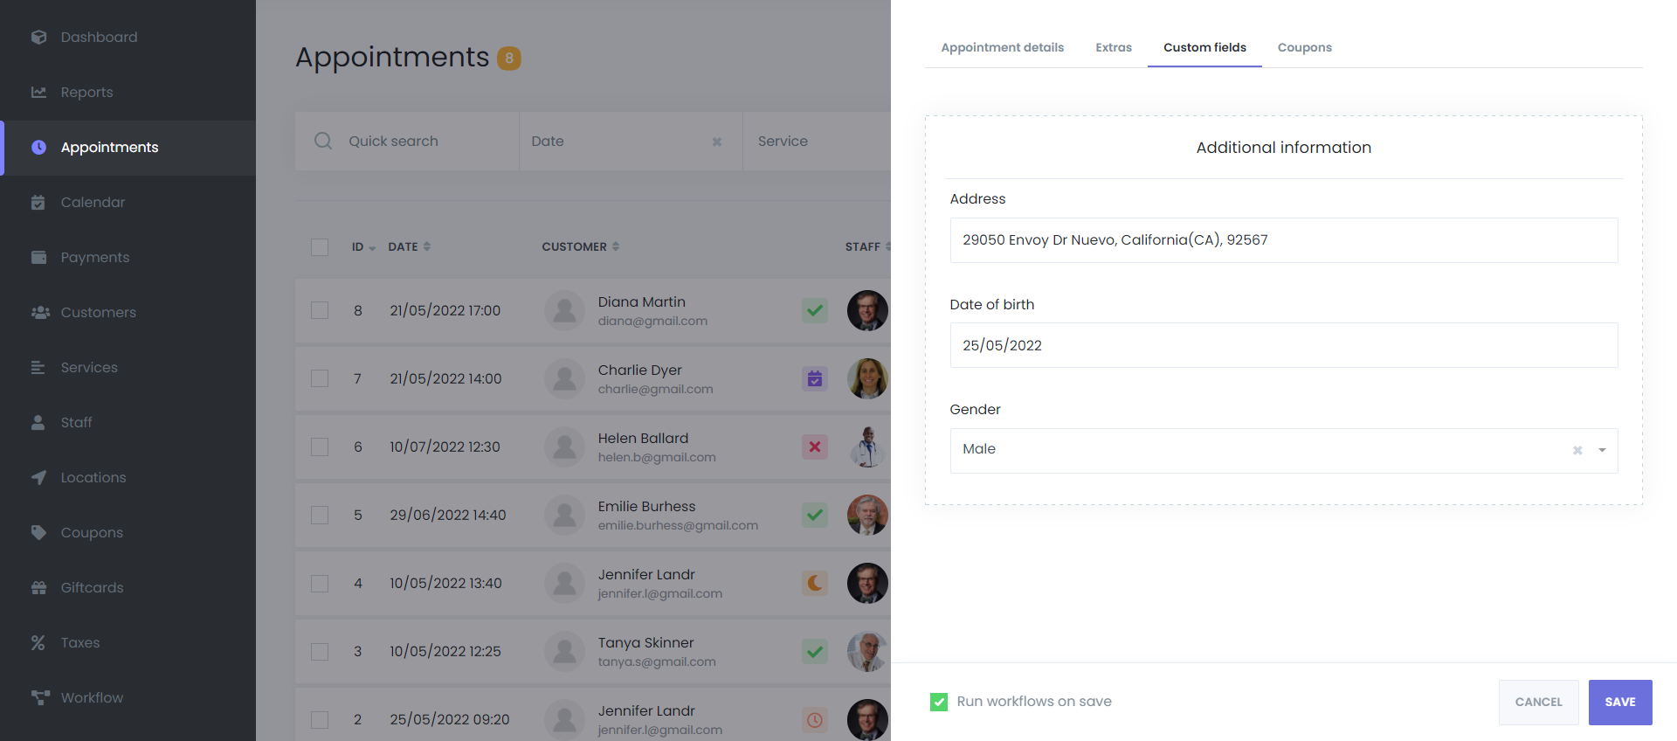Screen dimensions: 1677x741
Task: Click the Date of birth field
Action: (1284, 345)
